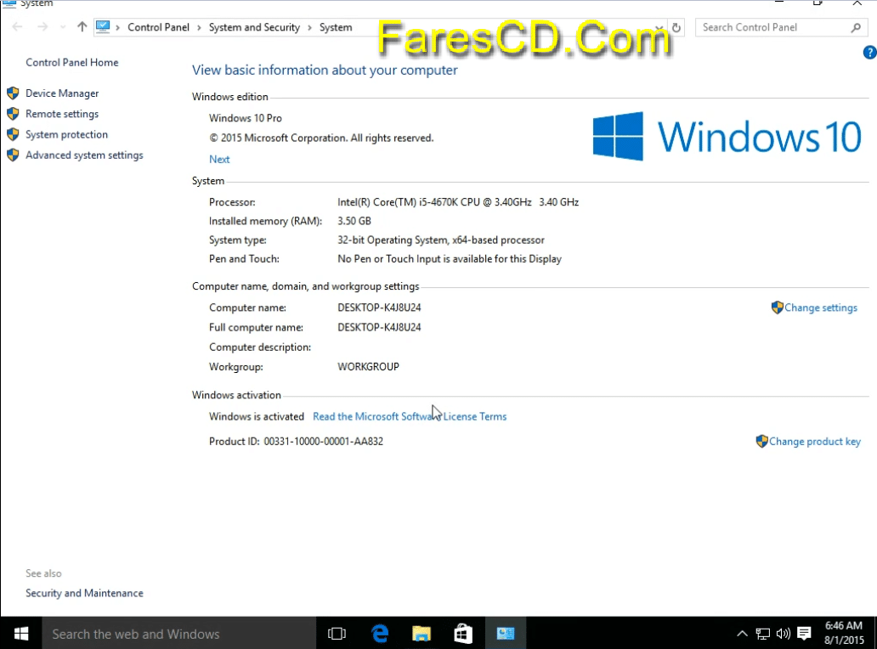Click the network tray icon
Image resolution: width=877 pixels, height=649 pixels.
[x=762, y=634]
